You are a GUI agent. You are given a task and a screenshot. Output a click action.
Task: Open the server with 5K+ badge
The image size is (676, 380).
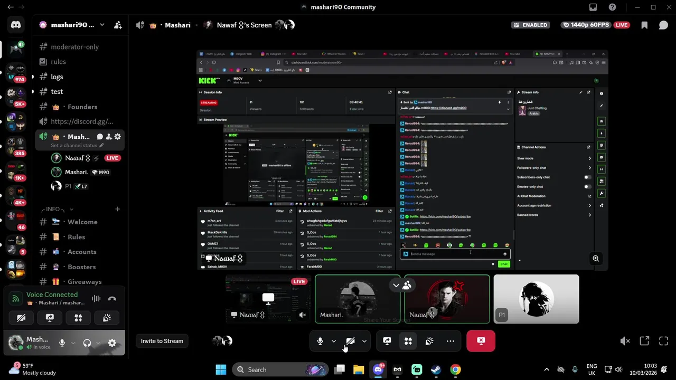pyautogui.click(x=16, y=97)
